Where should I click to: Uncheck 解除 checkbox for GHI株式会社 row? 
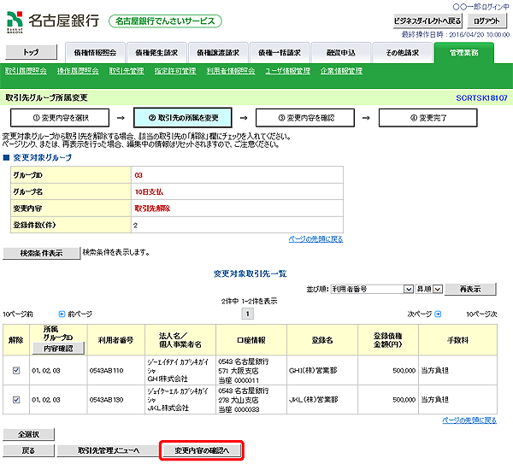tap(16, 370)
